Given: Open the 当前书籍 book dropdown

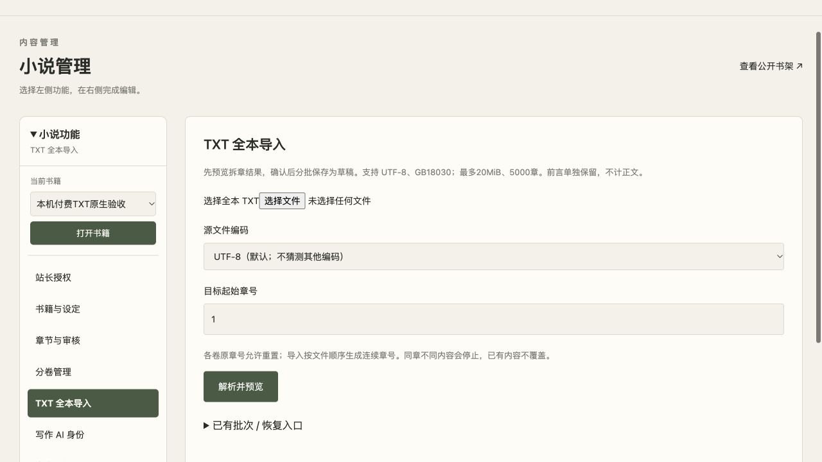Looking at the screenshot, I should [93, 204].
